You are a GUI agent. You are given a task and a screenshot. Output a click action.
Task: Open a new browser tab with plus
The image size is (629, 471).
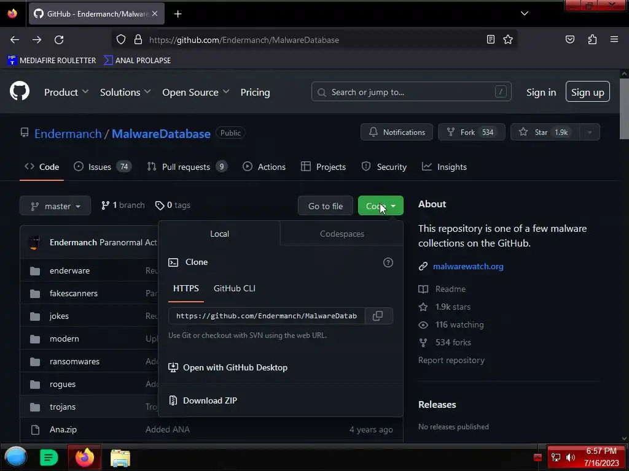point(178,14)
